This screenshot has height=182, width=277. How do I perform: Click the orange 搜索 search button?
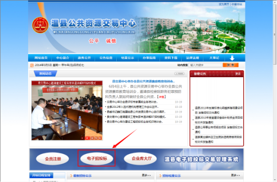coord(231,65)
